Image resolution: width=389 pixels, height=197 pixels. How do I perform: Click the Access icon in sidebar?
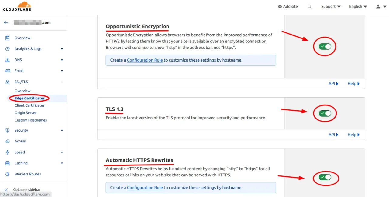[8, 141]
